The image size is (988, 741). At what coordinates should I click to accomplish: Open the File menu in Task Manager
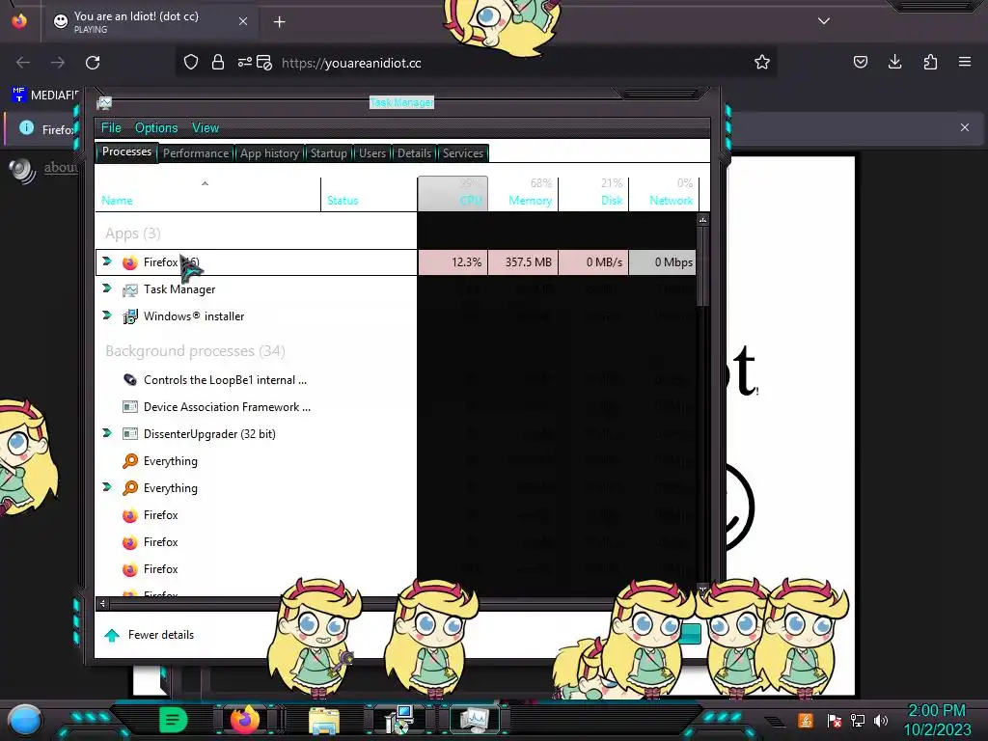pos(111,128)
